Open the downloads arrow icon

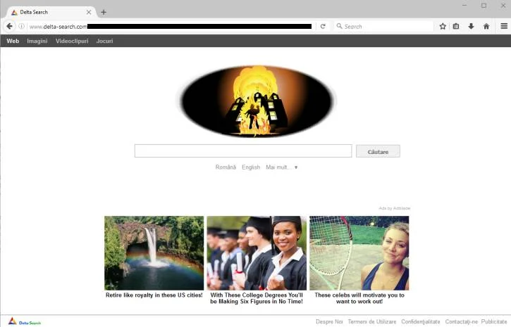471,26
